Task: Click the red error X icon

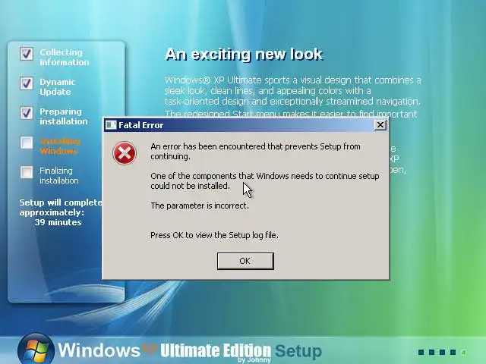Action: pyautogui.click(x=125, y=153)
